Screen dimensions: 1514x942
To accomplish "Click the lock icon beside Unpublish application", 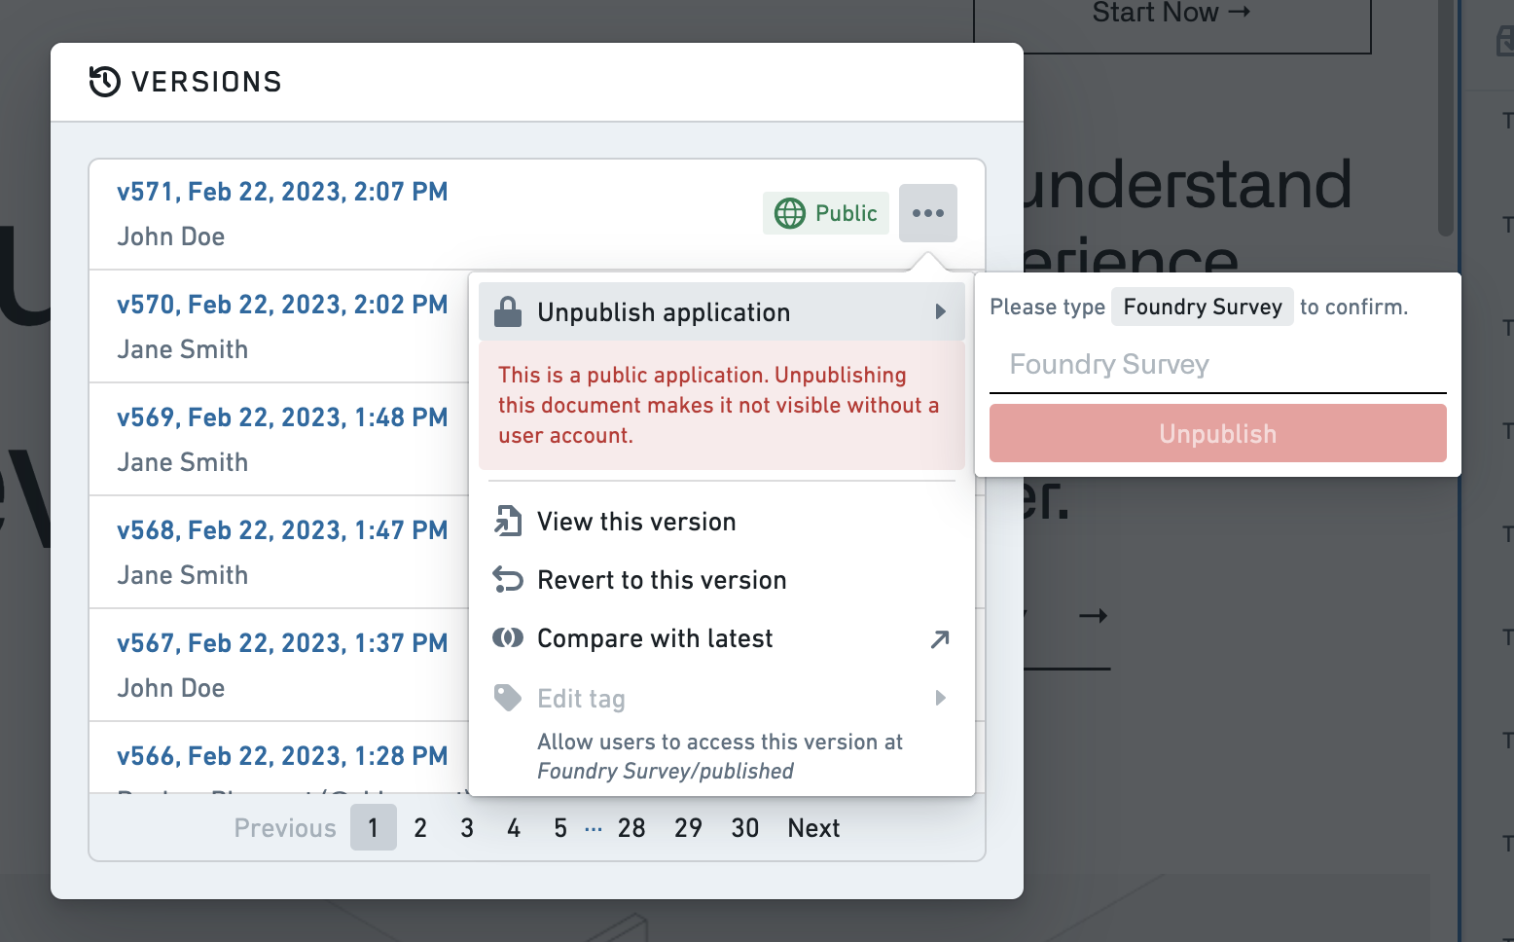I will pyautogui.click(x=507, y=311).
